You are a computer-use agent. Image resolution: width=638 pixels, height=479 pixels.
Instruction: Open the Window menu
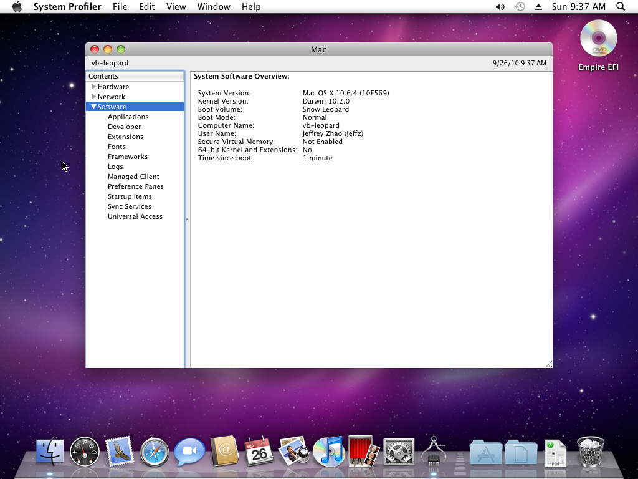[x=214, y=6]
